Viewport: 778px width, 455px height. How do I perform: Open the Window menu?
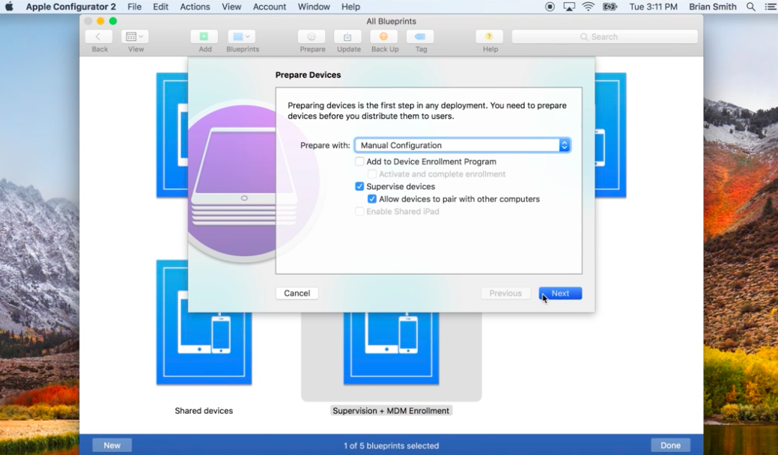click(314, 7)
